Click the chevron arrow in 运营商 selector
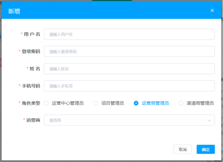Screen dimensions: 223x162 click(209, 121)
